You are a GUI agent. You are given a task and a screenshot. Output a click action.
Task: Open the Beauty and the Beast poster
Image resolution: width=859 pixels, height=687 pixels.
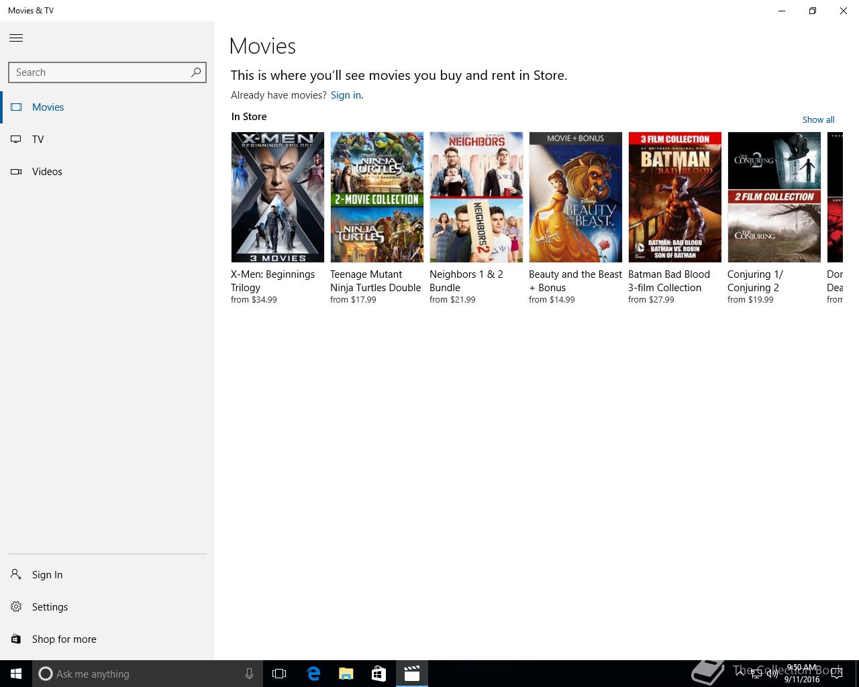[576, 197]
